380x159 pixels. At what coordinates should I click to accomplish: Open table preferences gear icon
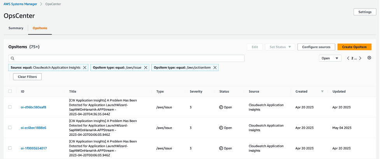tap(369, 58)
